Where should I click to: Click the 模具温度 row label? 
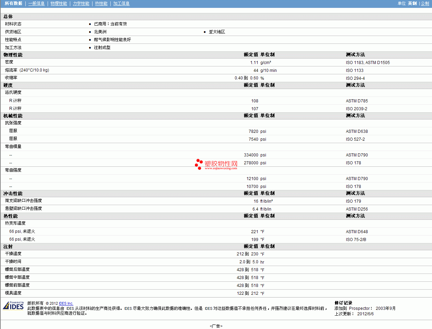13,293
